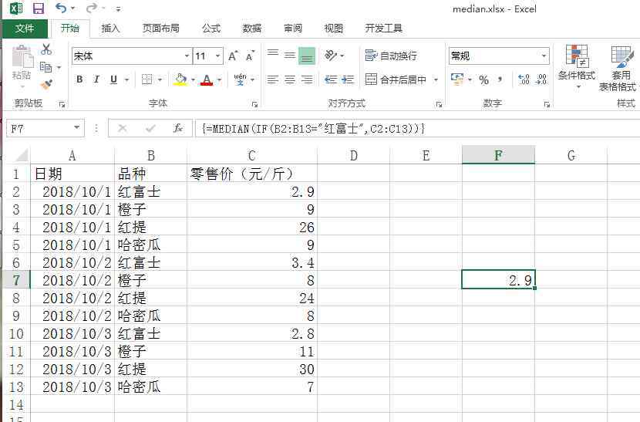Click the 文件 file button
Screen dimensions: 640x422
pos(25,29)
